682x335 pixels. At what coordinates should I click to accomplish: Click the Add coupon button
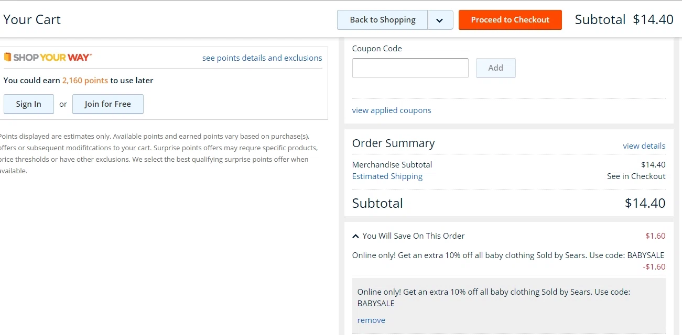click(x=495, y=68)
